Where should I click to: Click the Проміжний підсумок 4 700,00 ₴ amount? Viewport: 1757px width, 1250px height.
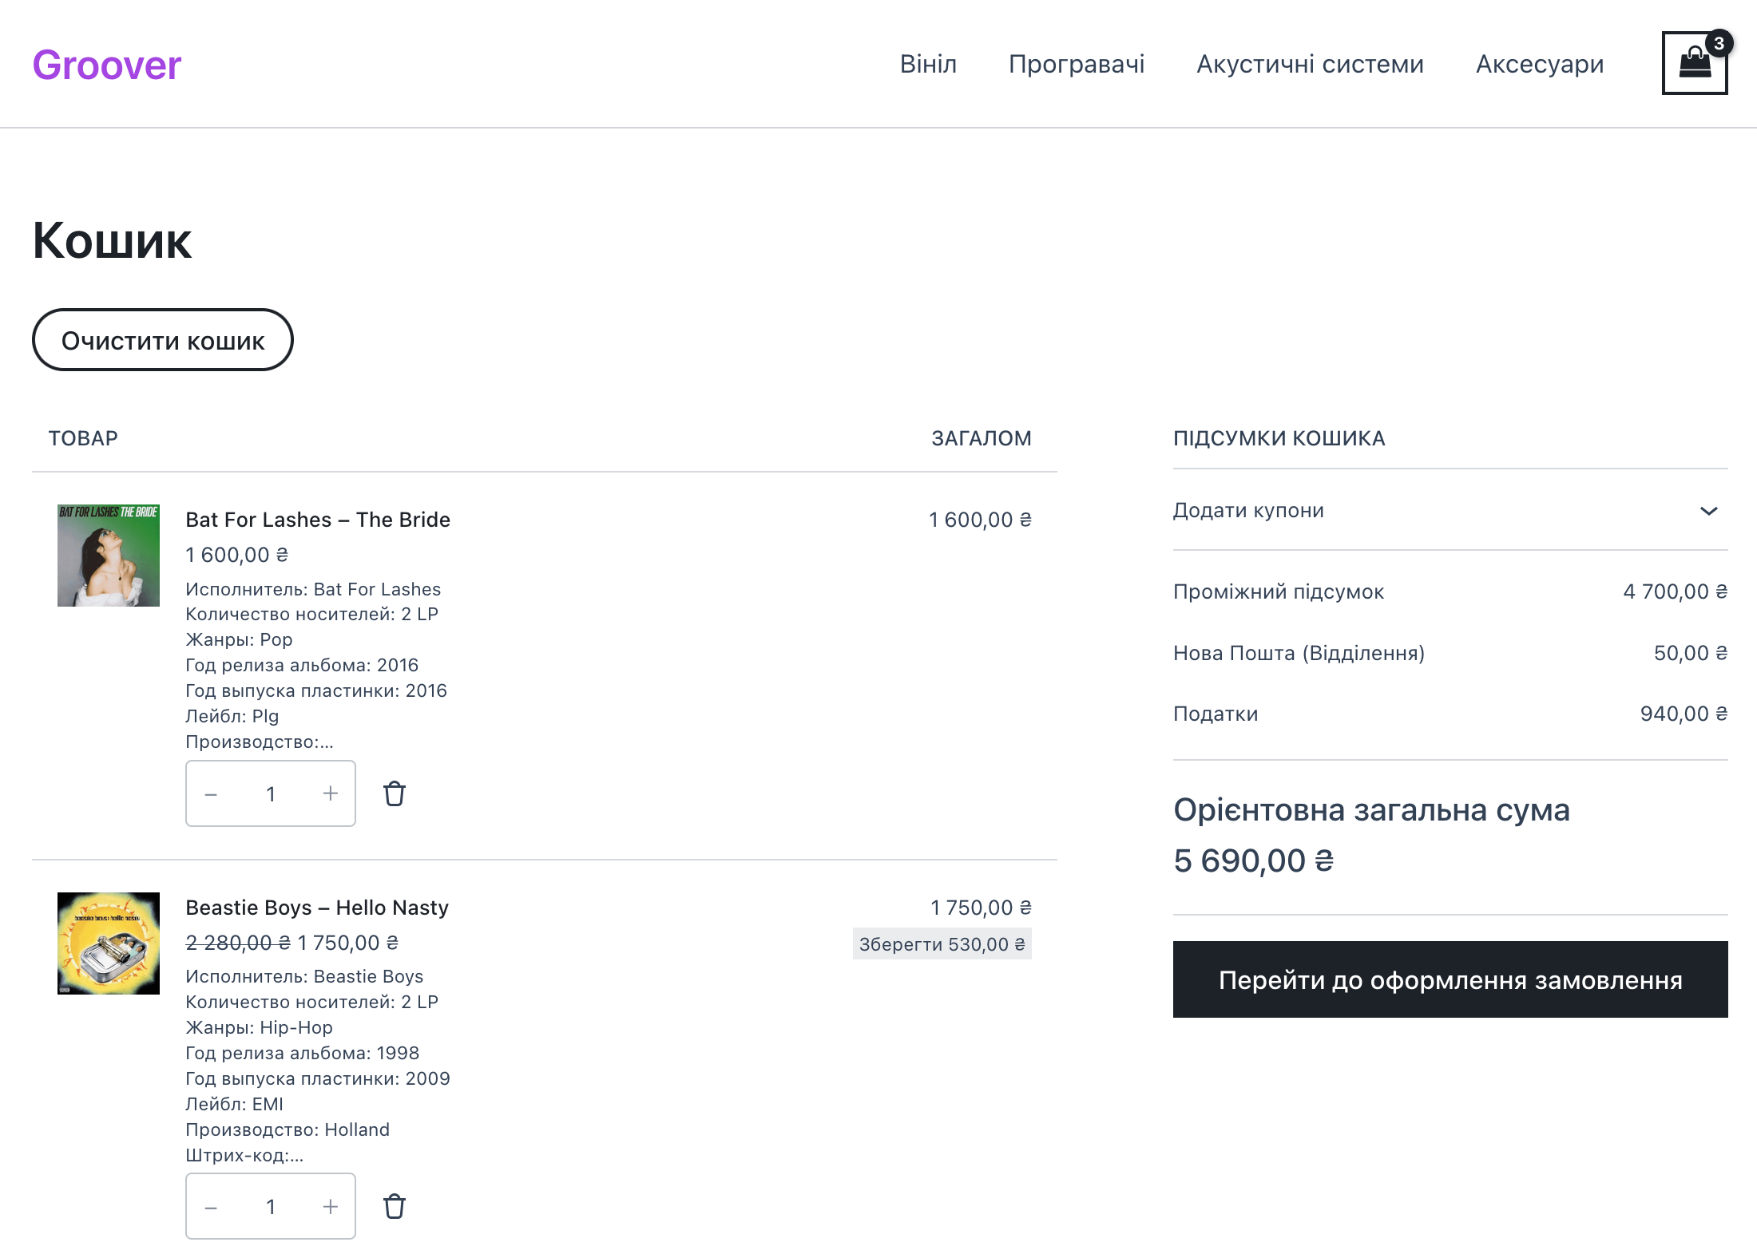point(1676,591)
